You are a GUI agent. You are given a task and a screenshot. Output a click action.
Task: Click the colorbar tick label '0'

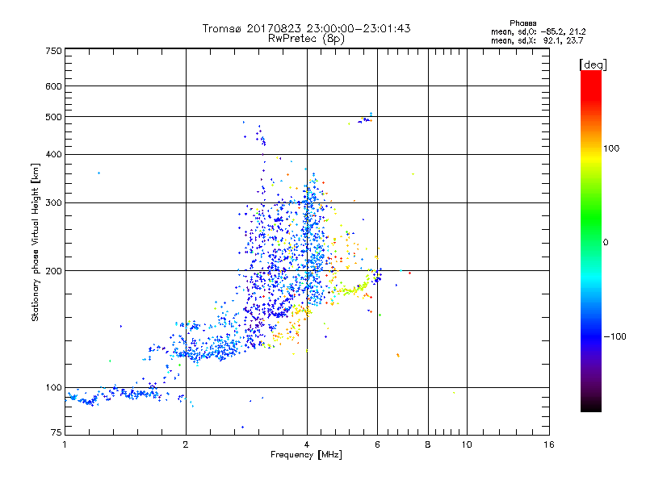pyautogui.click(x=606, y=243)
